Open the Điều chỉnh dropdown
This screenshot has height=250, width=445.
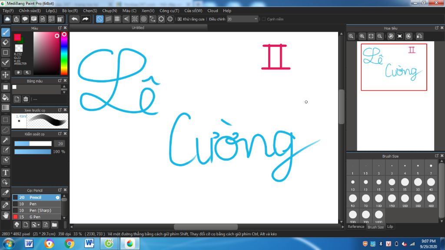(242, 19)
